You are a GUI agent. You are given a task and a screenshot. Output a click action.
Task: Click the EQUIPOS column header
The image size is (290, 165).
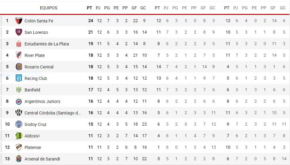click(49, 8)
